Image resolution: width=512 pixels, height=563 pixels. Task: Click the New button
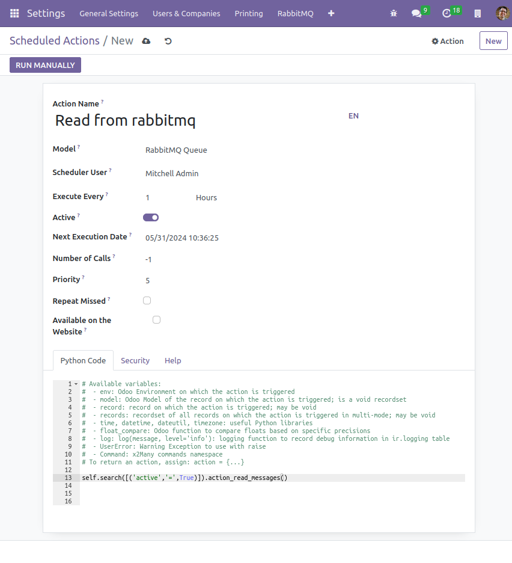pyautogui.click(x=493, y=41)
